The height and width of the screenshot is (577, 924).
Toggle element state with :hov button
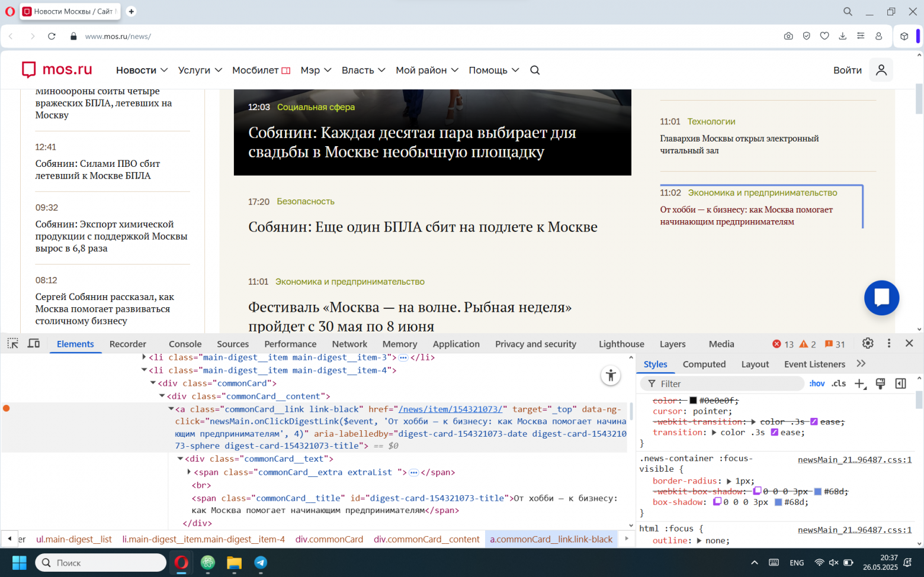(817, 383)
